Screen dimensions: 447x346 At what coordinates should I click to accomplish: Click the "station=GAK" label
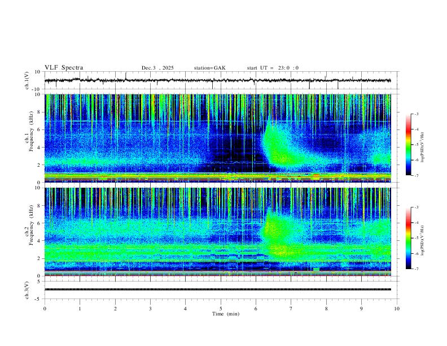209,68
